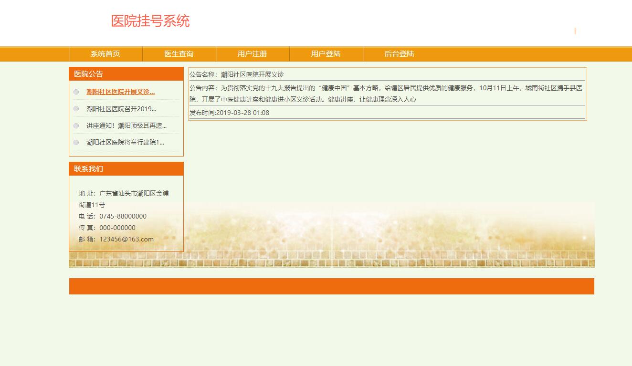Open the 系统首页 menu item
Viewport: 632px width, 366px height.
pos(105,54)
